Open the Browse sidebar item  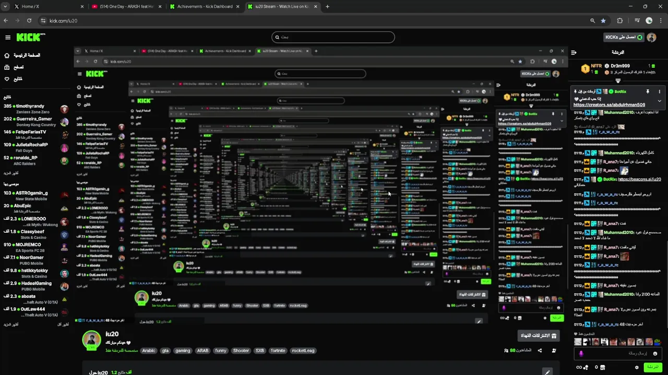pyautogui.click(x=14, y=67)
